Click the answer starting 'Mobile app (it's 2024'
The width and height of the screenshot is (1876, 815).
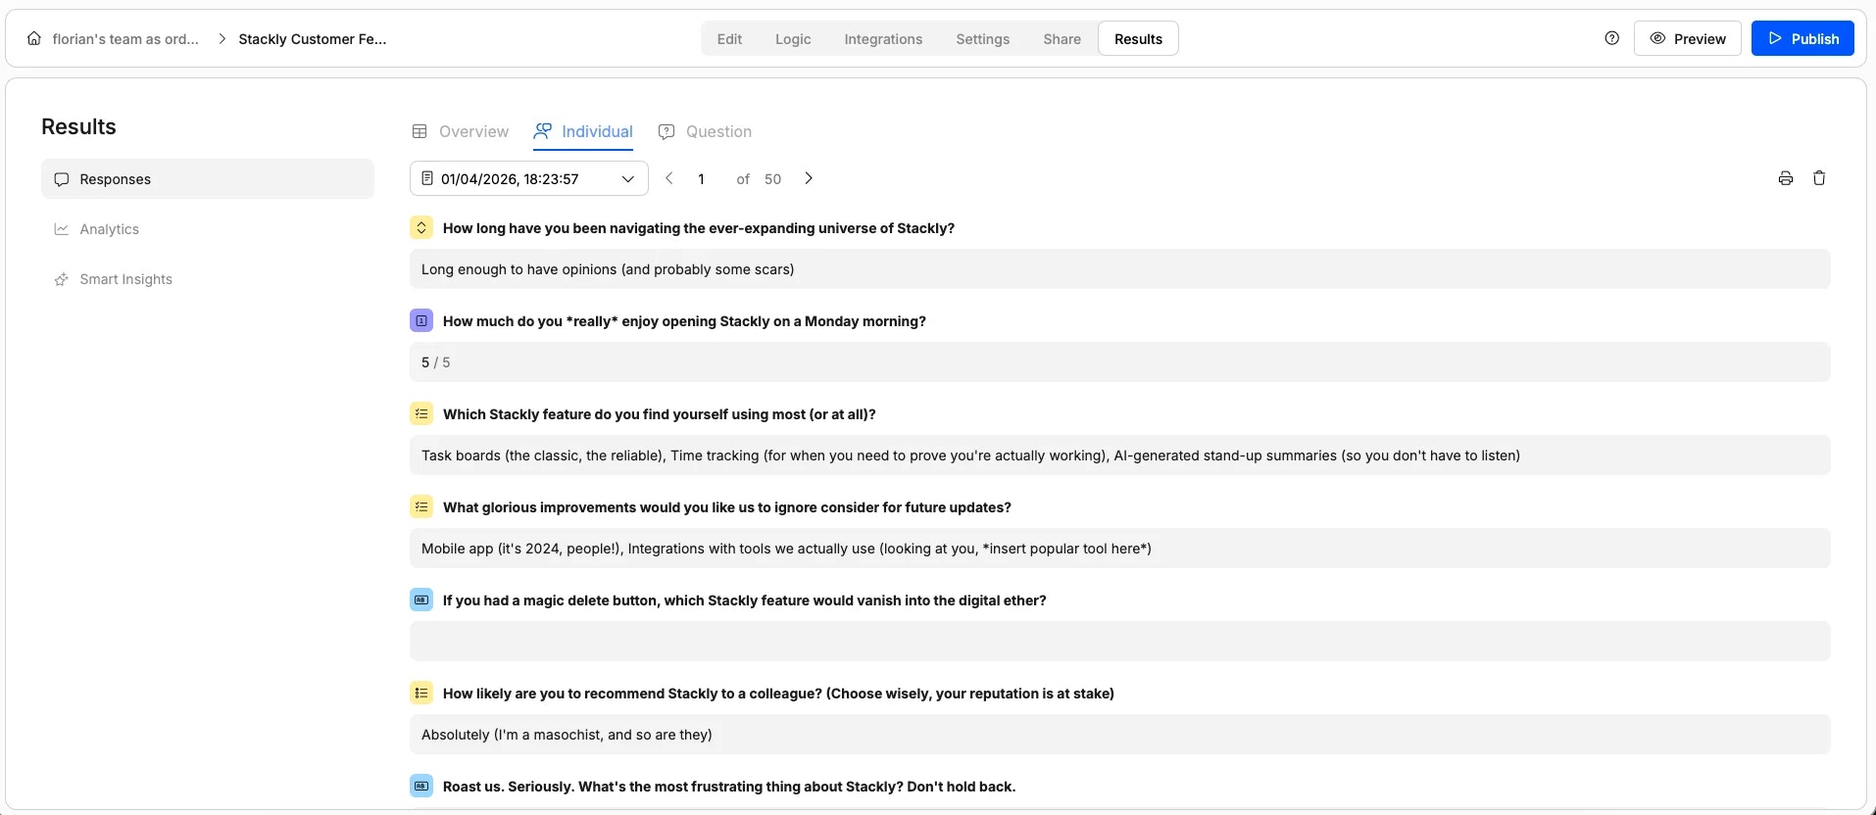pos(1119,548)
